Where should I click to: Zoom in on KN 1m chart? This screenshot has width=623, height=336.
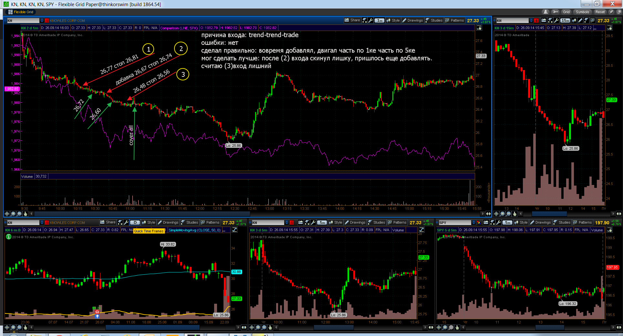tap(13, 214)
